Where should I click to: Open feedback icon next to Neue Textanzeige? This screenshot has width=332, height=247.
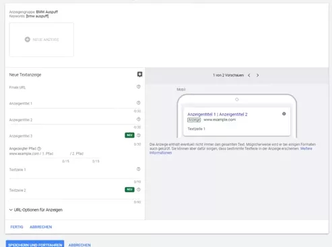pos(139,75)
